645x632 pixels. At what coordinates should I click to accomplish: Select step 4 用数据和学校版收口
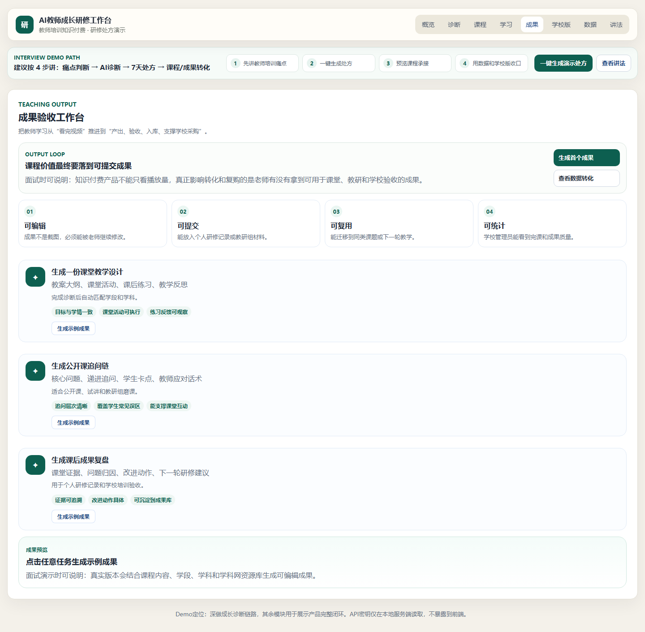point(491,63)
